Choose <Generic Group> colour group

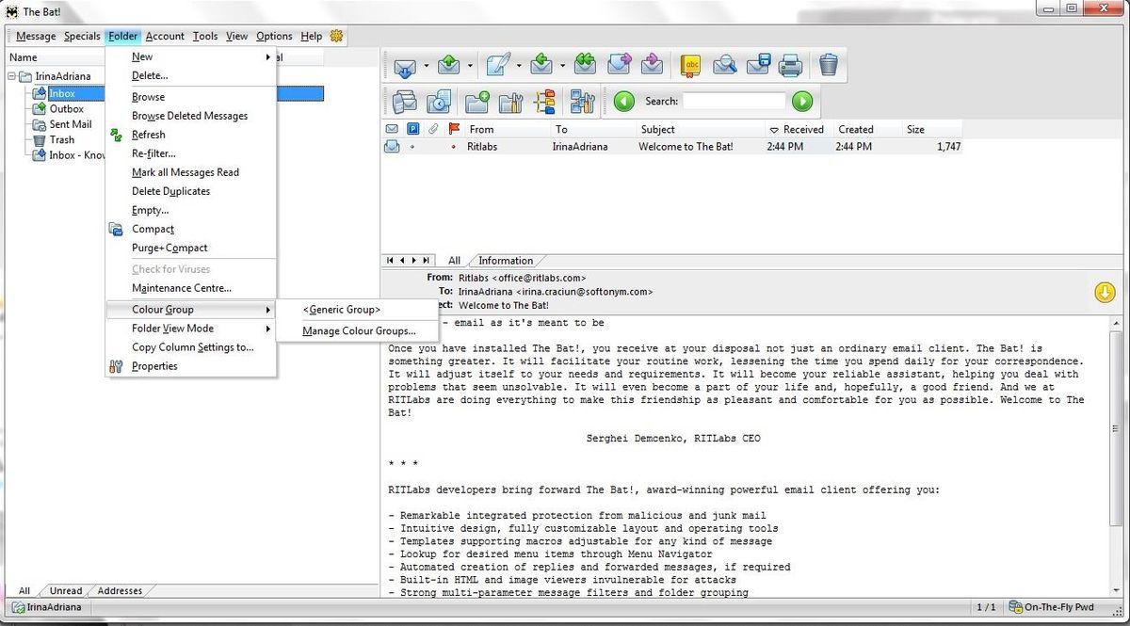point(341,309)
